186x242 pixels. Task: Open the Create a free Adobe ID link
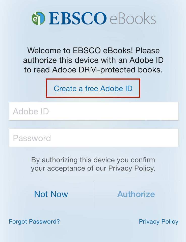(x=93, y=88)
